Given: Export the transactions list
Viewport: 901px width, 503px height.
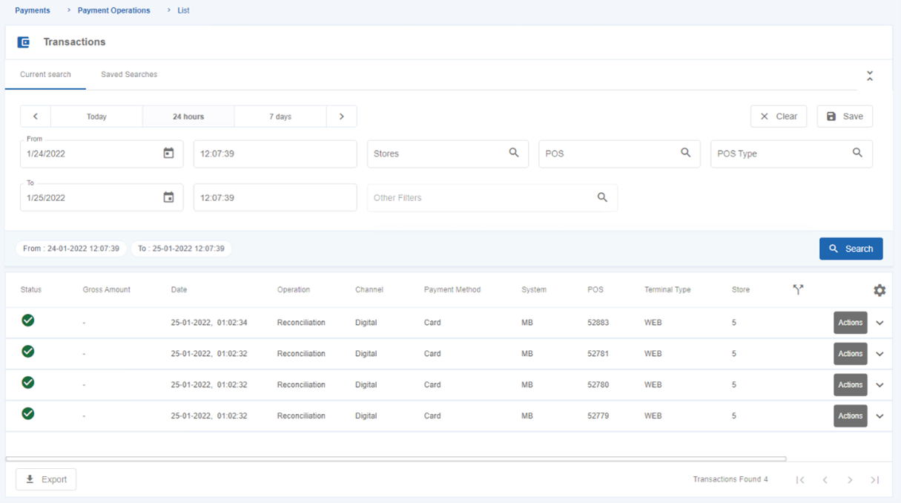Looking at the screenshot, I should (x=46, y=479).
